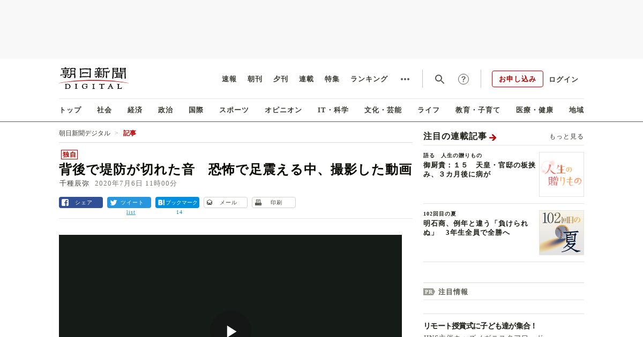Open the 人生の贈りもの thumbnail

[x=562, y=174]
